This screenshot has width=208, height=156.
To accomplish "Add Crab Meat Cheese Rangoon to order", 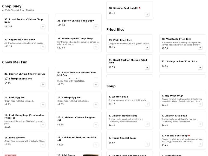I will (x=96, y=125).
